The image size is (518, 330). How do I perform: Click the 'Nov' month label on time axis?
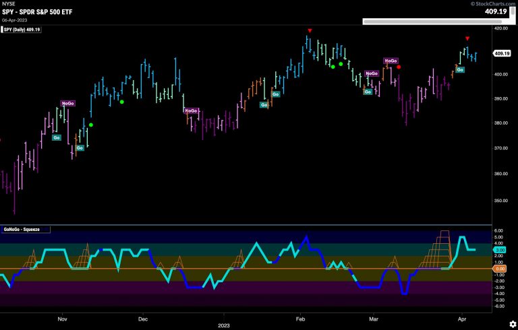tap(62, 319)
